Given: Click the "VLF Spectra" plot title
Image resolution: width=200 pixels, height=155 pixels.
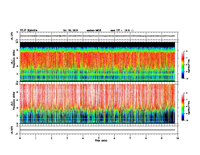Looking at the screenshot, I should pyautogui.click(x=29, y=30).
